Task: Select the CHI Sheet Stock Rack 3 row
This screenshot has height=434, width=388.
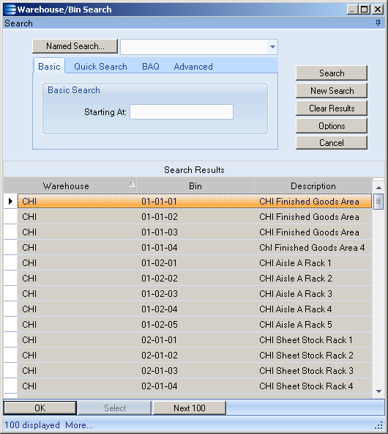Action: tap(195, 371)
